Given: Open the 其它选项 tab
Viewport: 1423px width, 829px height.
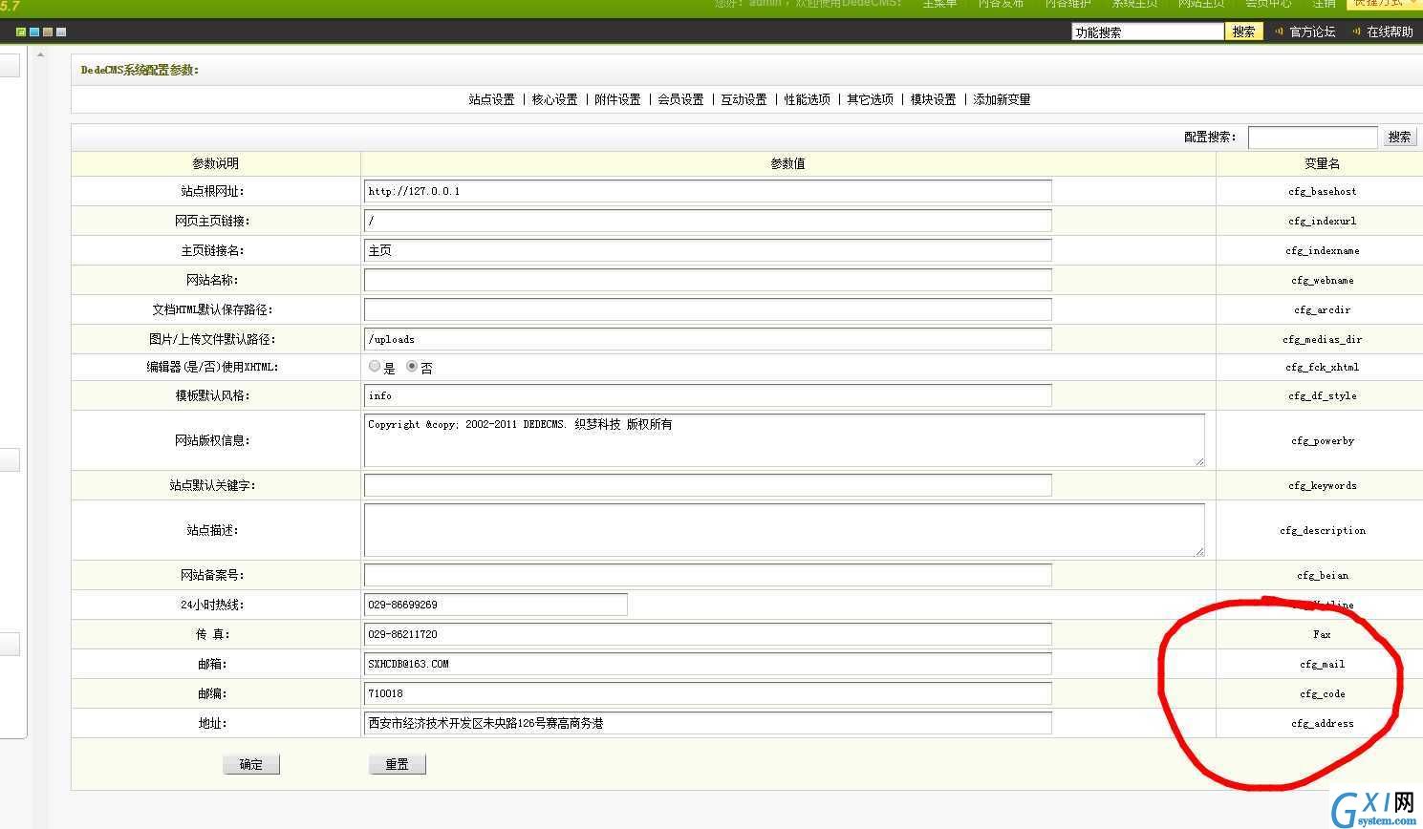Looking at the screenshot, I should pyautogui.click(x=870, y=99).
